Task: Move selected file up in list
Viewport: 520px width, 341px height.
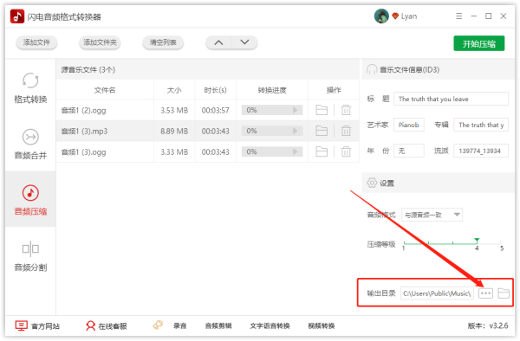Action: click(x=218, y=42)
